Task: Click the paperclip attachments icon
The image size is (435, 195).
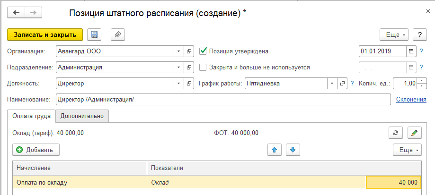Action: click(118, 34)
